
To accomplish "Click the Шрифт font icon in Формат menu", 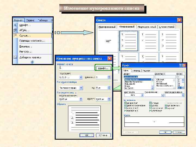I will [x=15, y=25].
